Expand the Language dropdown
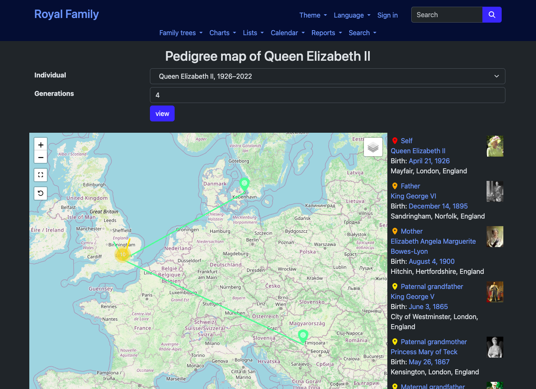The width and height of the screenshot is (536, 389). tap(352, 15)
